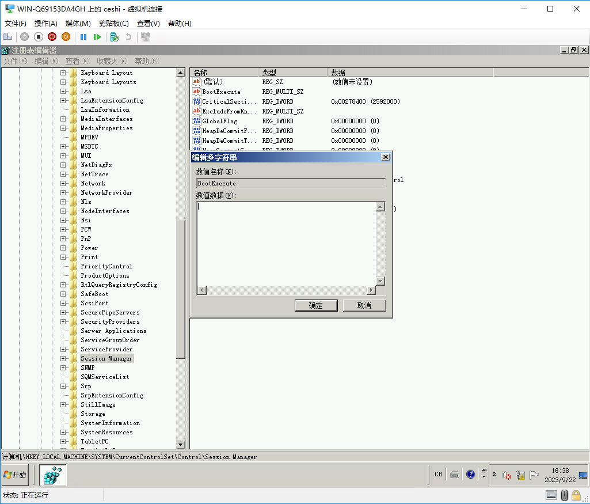
Task: Open the 操作(A) menu
Action: coord(45,24)
